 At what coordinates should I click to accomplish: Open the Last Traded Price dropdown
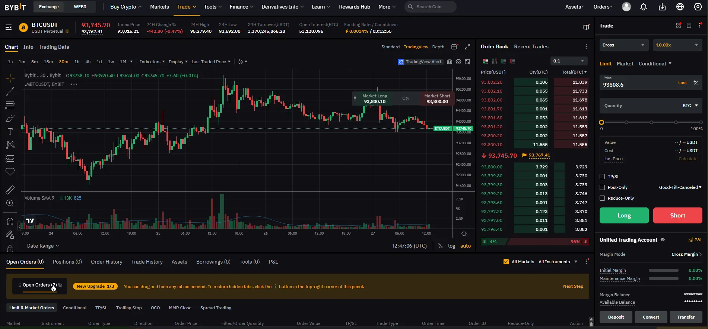(x=211, y=62)
